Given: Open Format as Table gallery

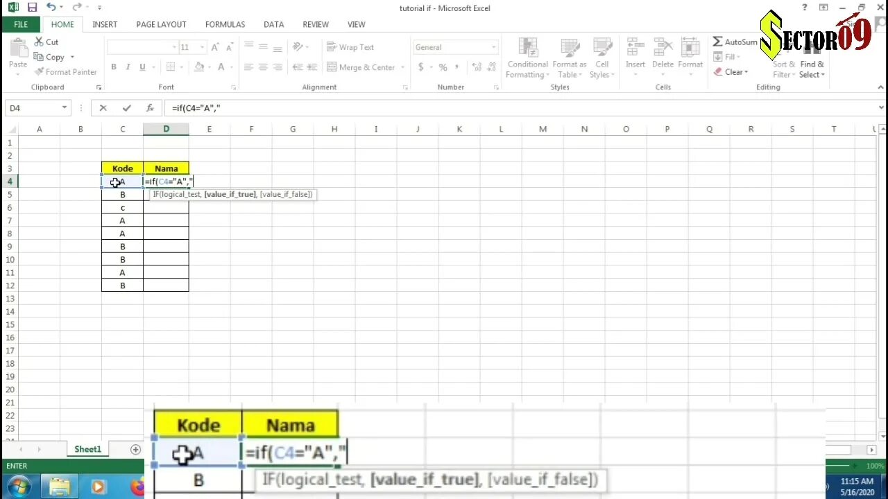Looking at the screenshot, I should coord(569,58).
